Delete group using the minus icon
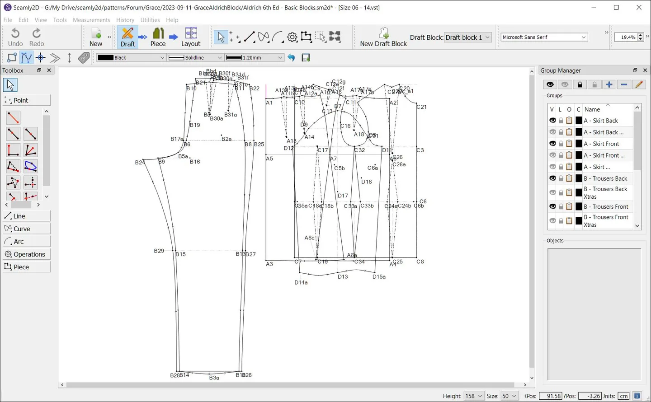This screenshot has width=651, height=402. pos(624,84)
